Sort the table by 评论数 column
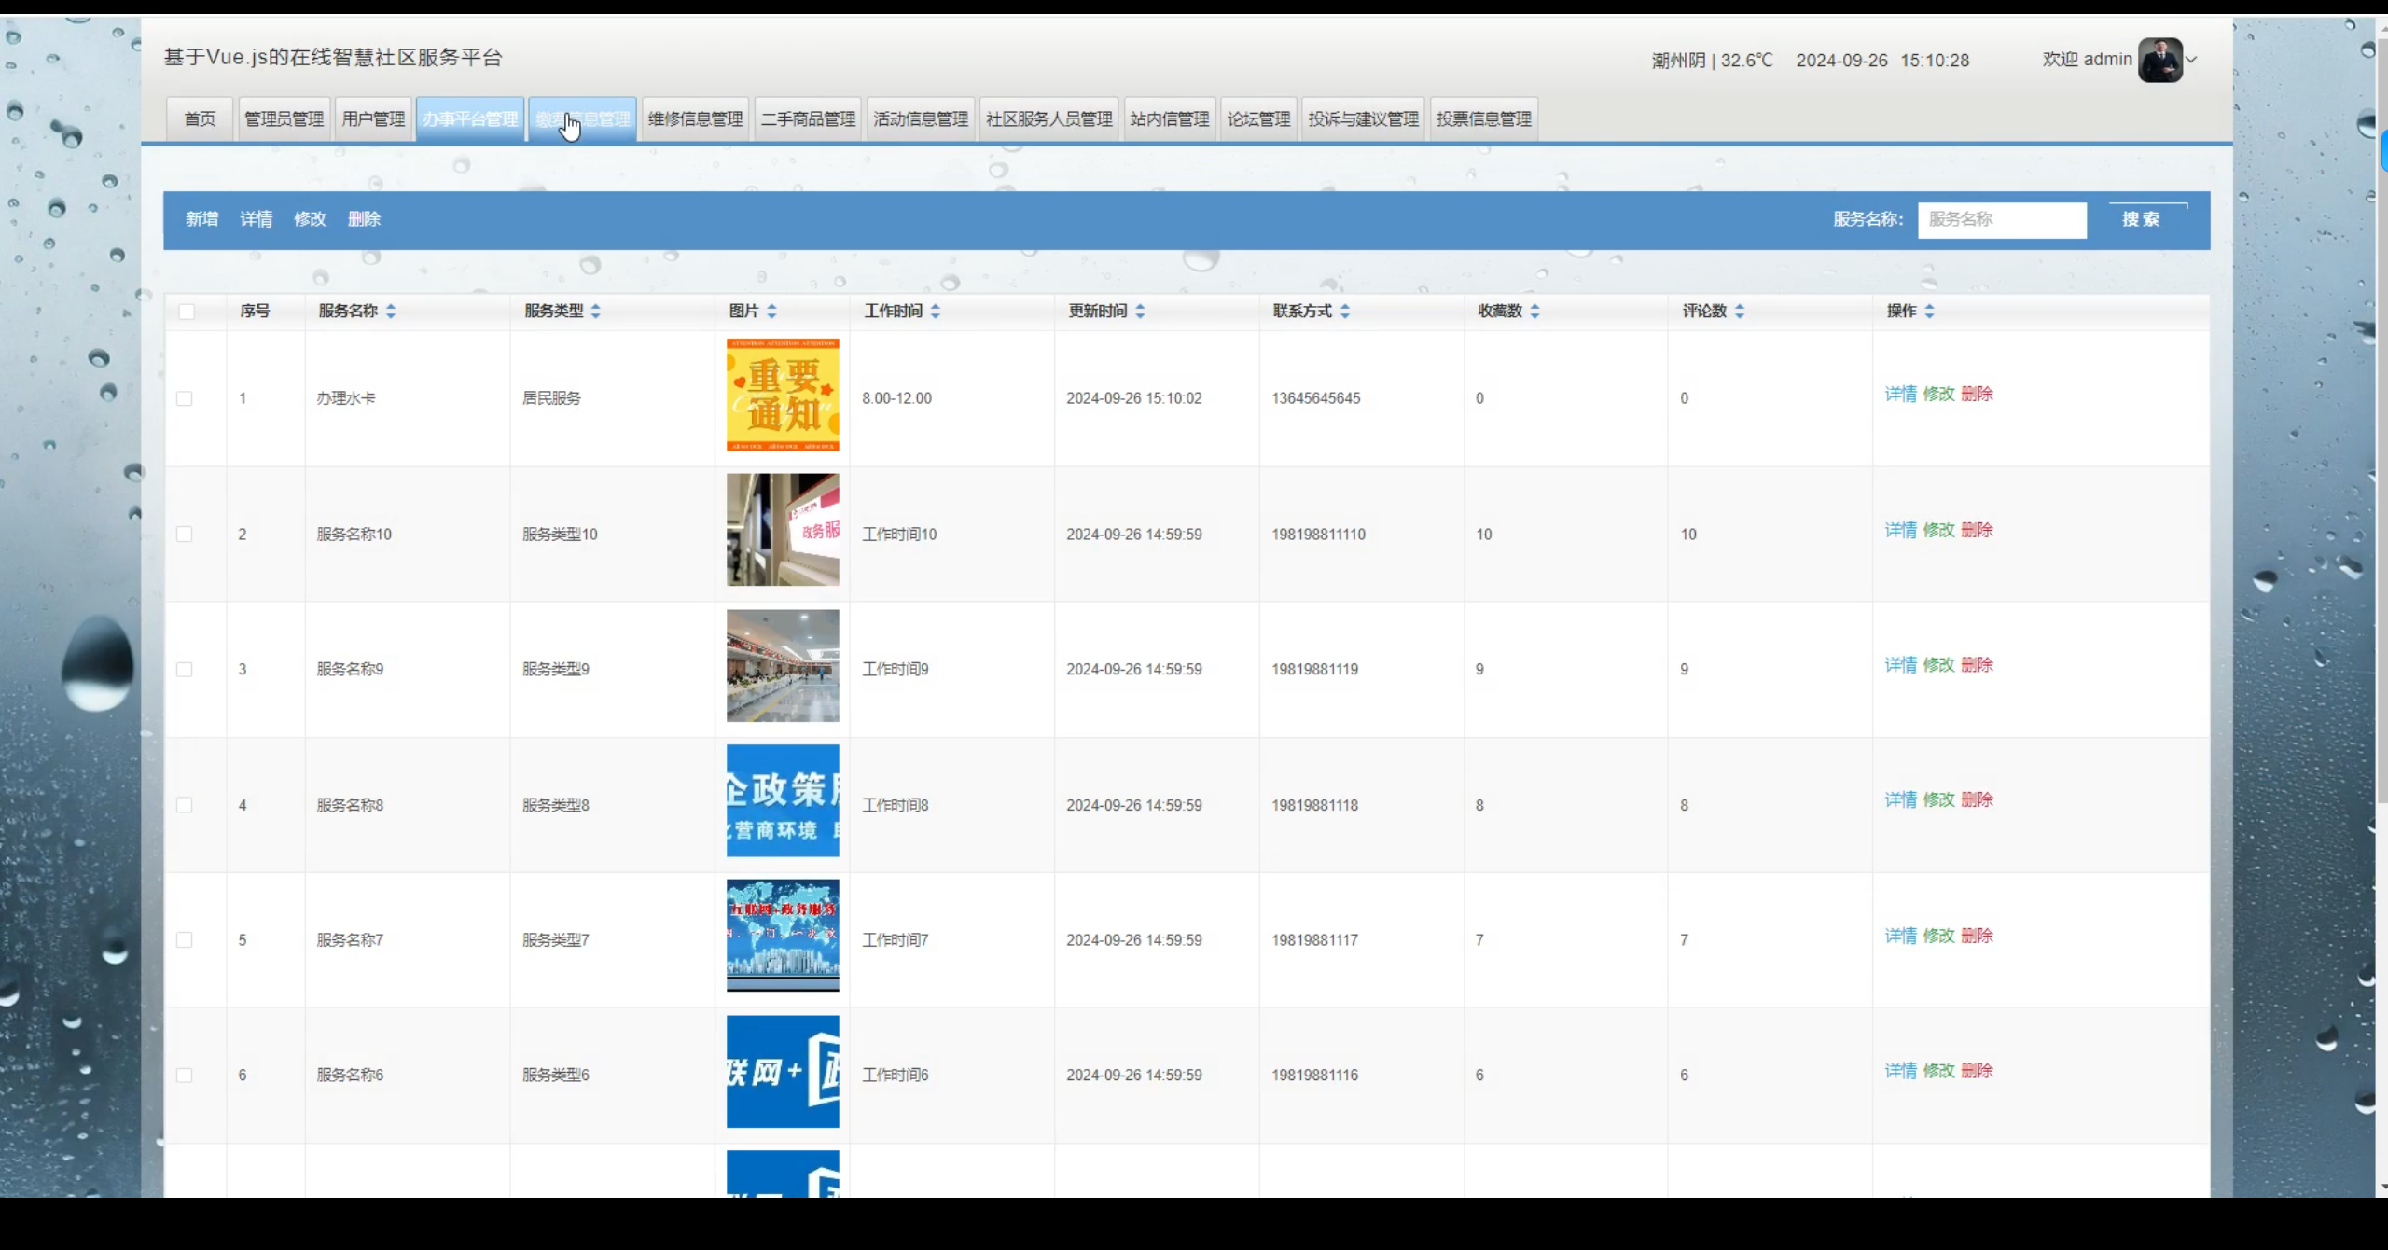The height and width of the screenshot is (1250, 2388). coord(1739,311)
